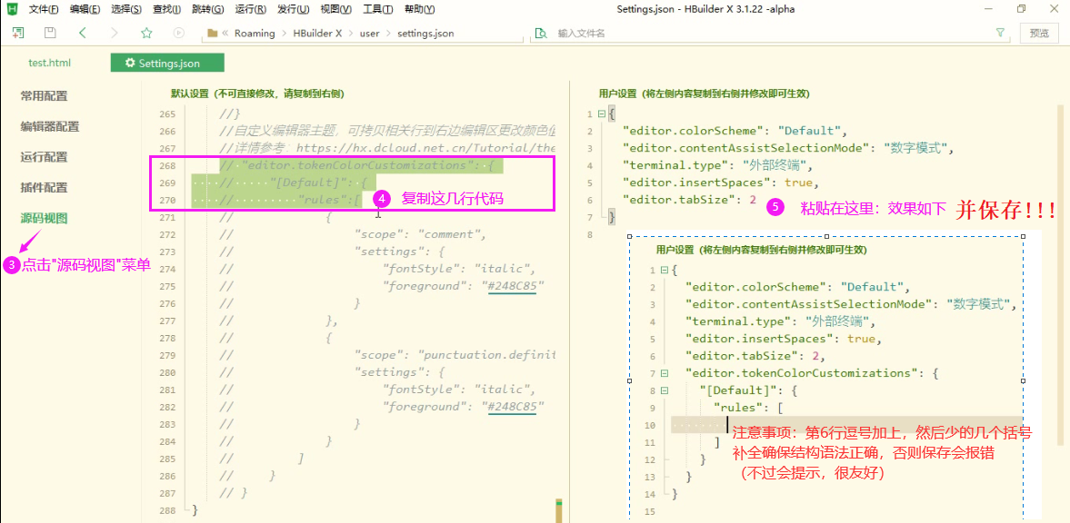Viewport: 1070px width, 523px height.
Task: Select 常用配置 in the settings sidebar
Action: click(45, 96)
